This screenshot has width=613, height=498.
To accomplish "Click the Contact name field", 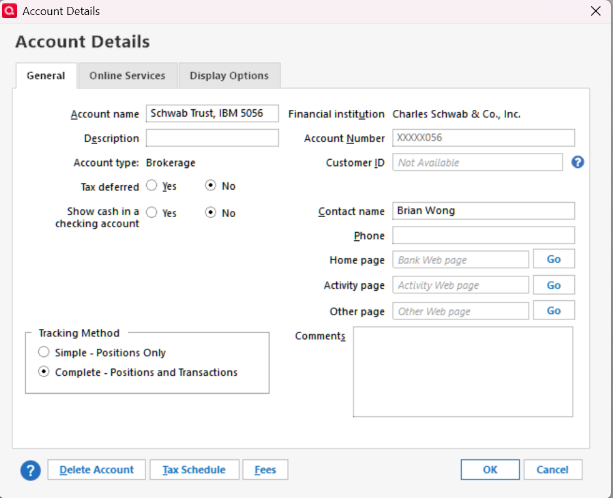I will [x=484, y=211].
